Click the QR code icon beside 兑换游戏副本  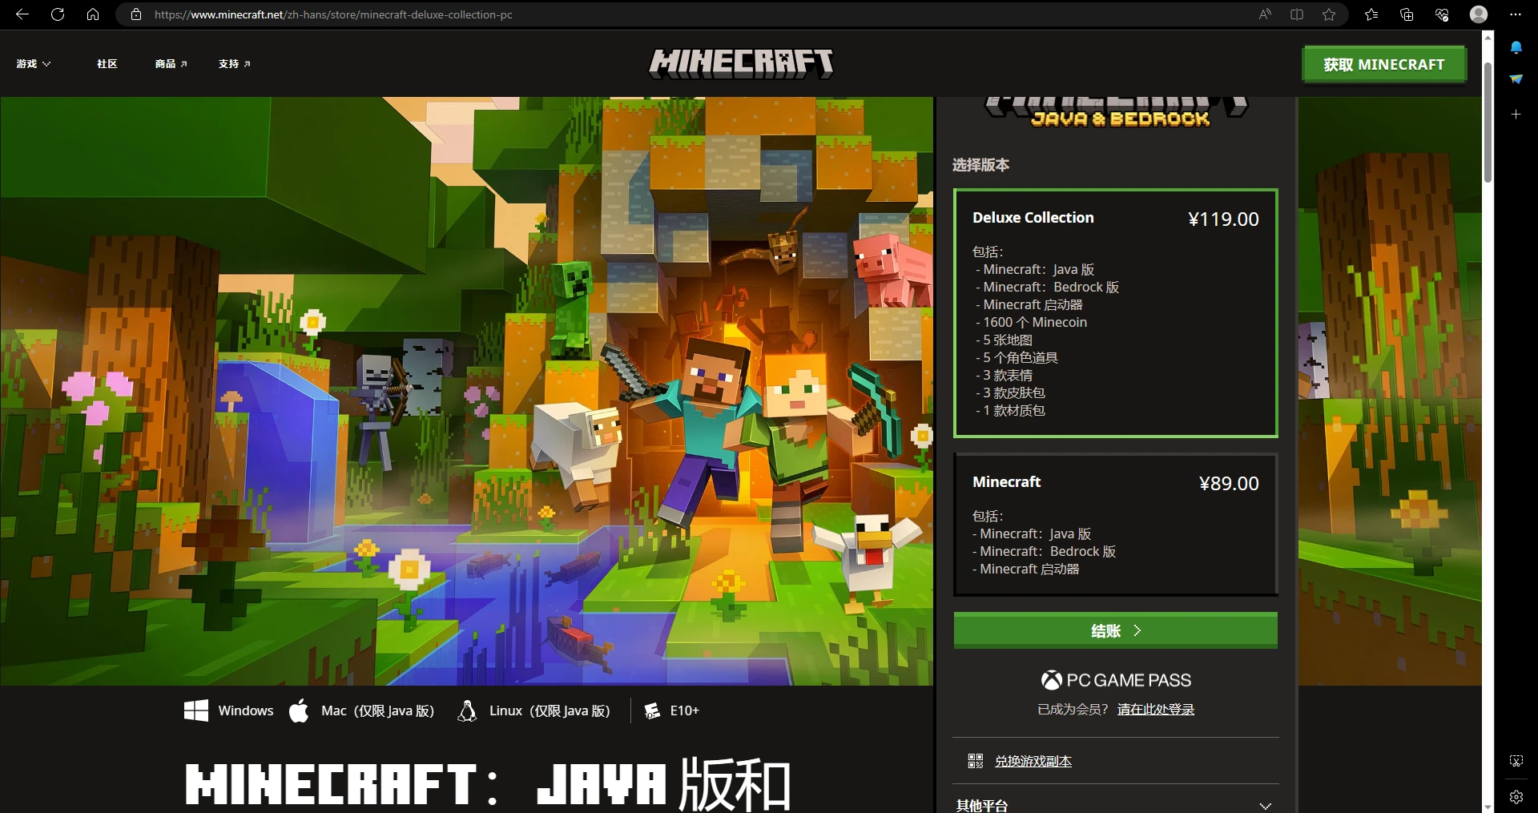(x=975, y=761)
